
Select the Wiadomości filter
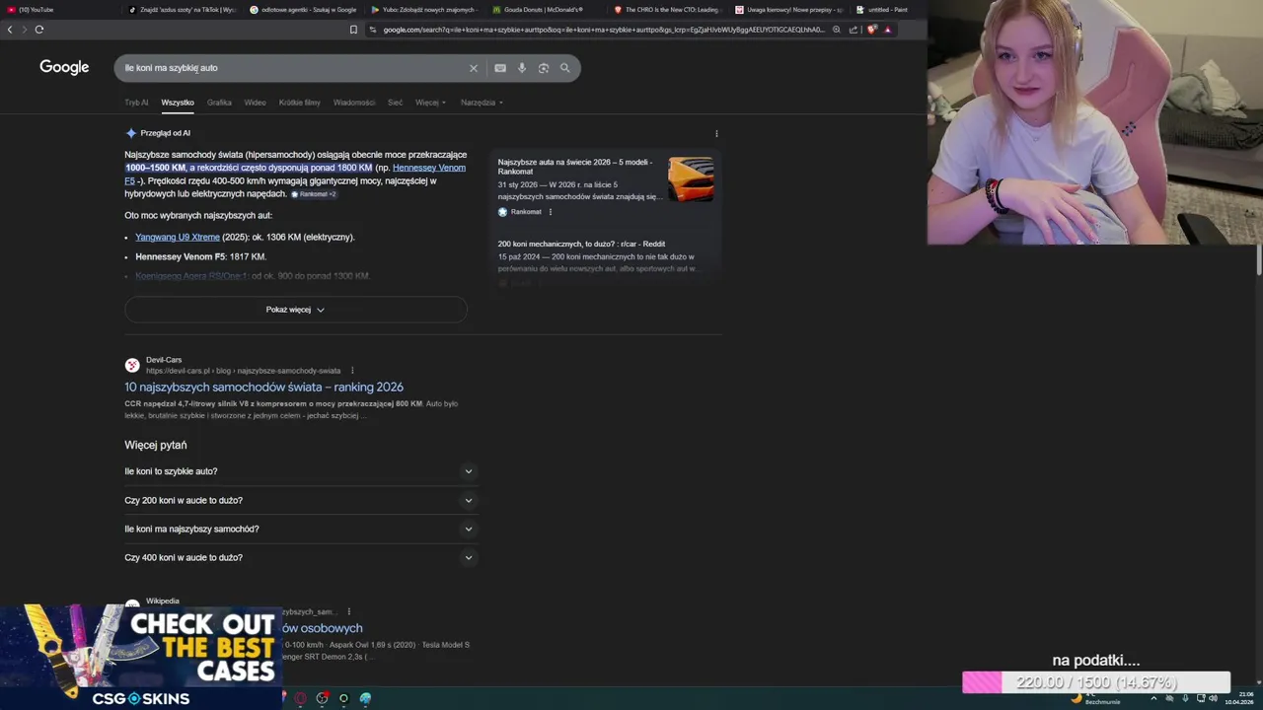pyautogui.click(x=354, y=103)
